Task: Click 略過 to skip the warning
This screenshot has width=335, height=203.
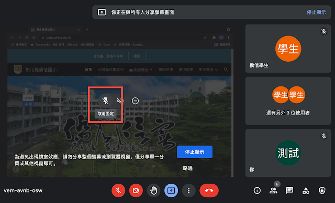Action: pos(188,168)
